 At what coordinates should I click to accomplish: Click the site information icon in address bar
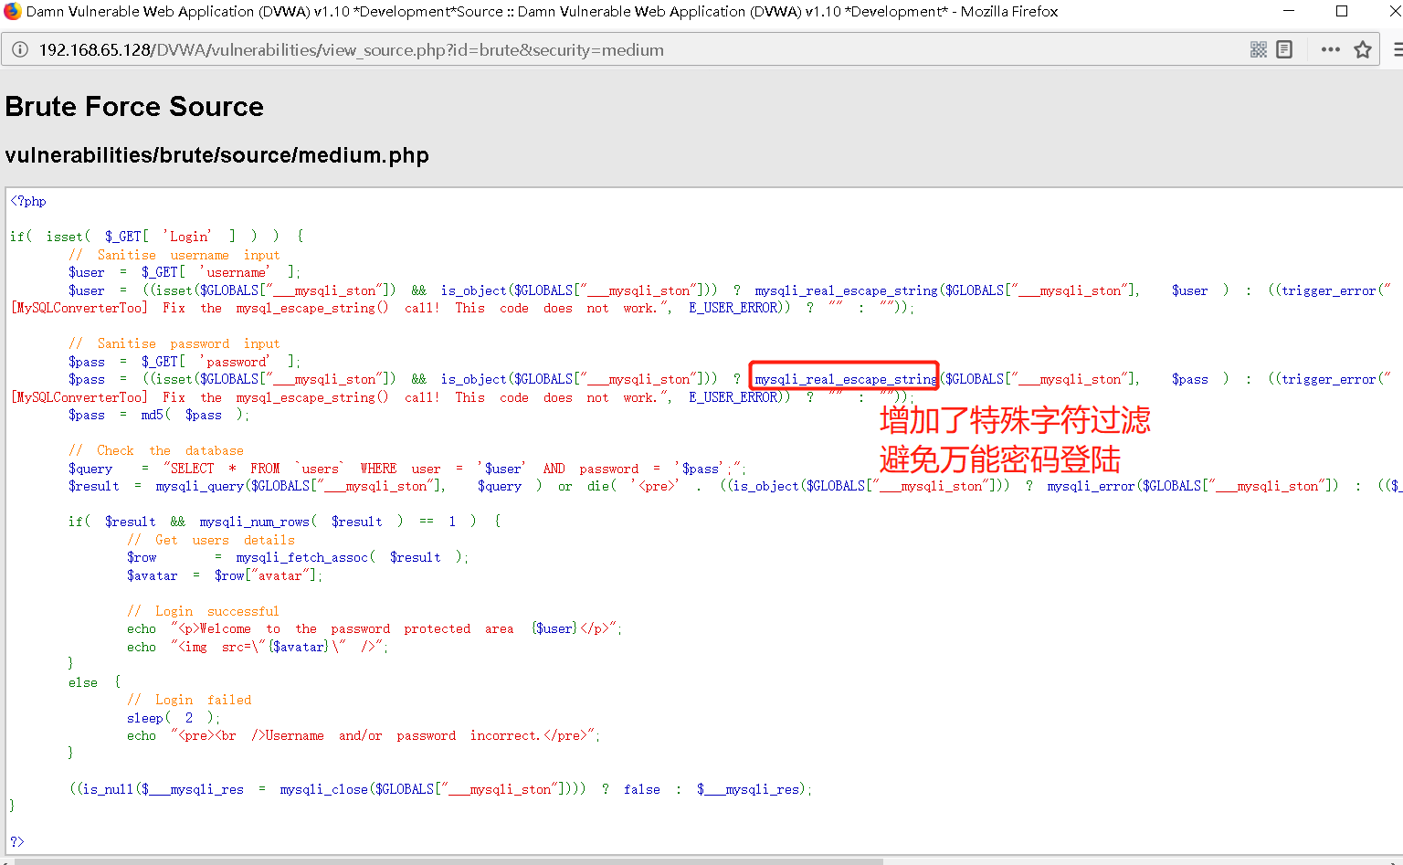tap(19, 49)
